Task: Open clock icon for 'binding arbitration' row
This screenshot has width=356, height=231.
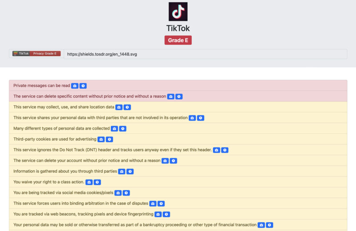Action: 161,203
